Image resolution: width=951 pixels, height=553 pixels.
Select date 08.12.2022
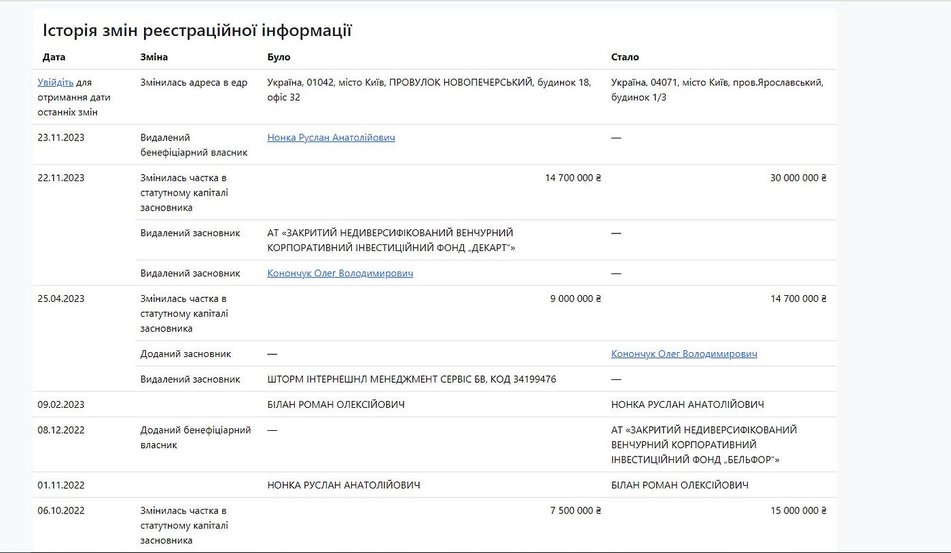point(61,430)
